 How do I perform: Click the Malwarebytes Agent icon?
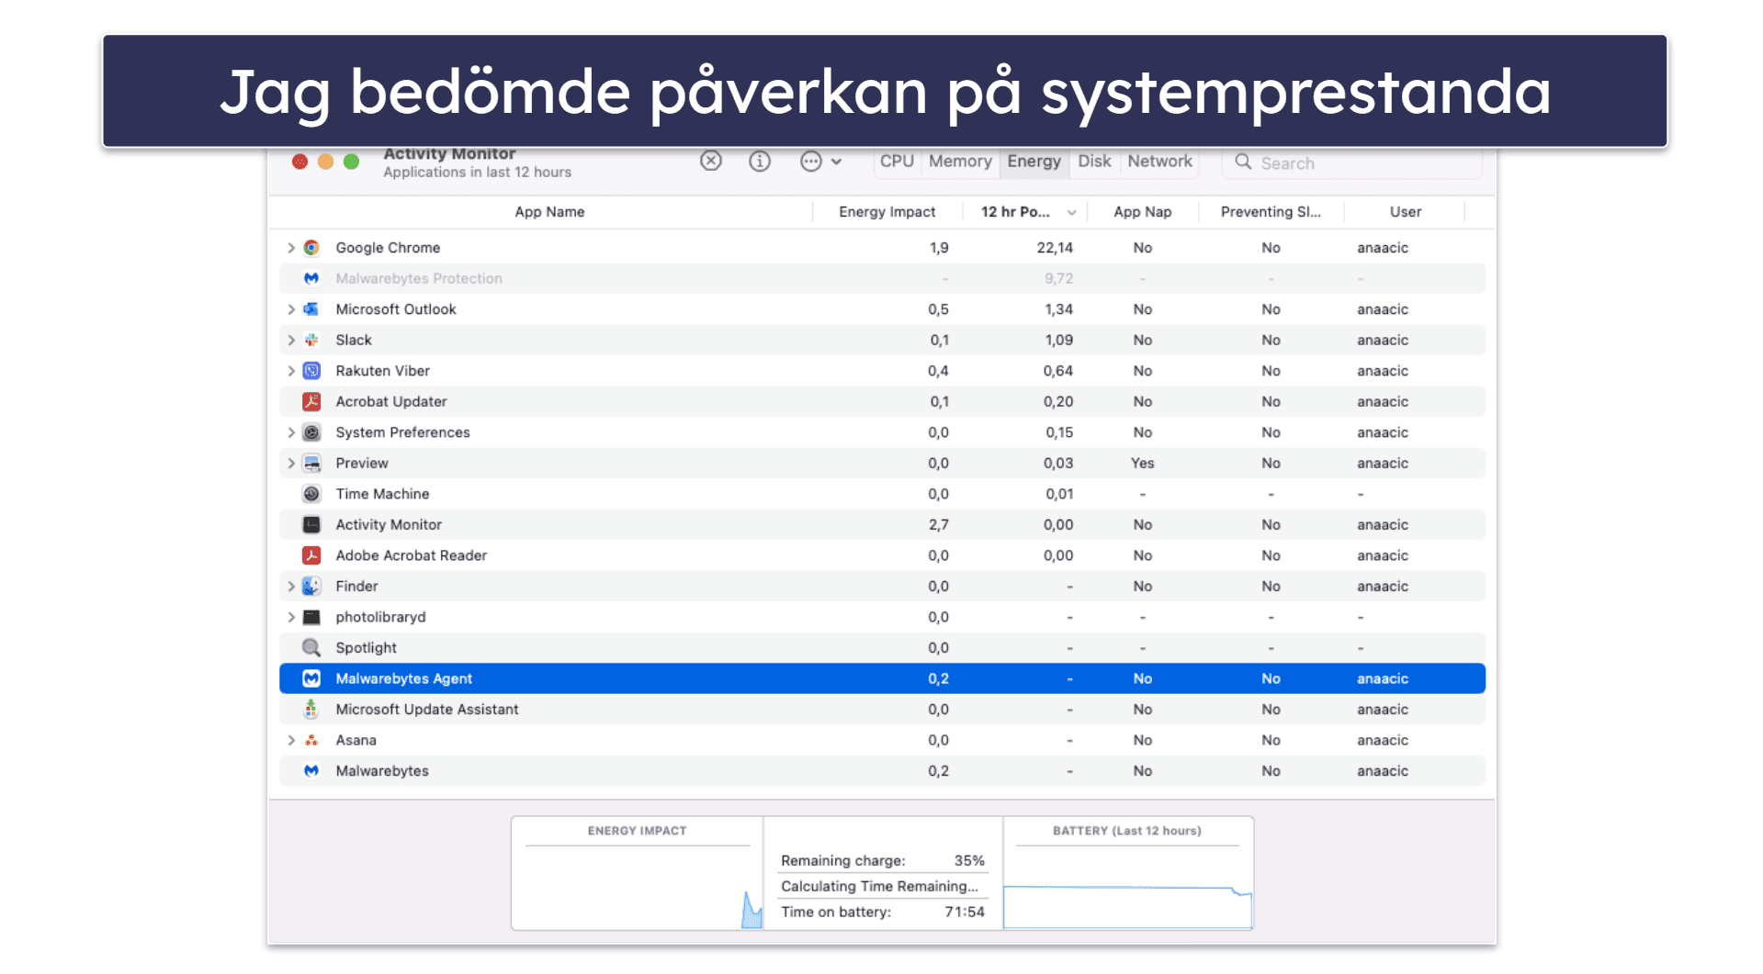311,678
